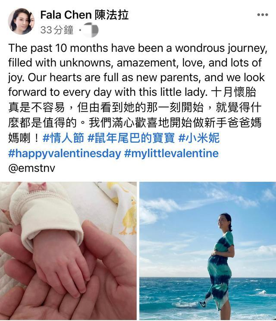The image size is (276, 321).
Task: Open the #小米妮 hashtag
Action: pyautogui.click(x=199, y=138)
